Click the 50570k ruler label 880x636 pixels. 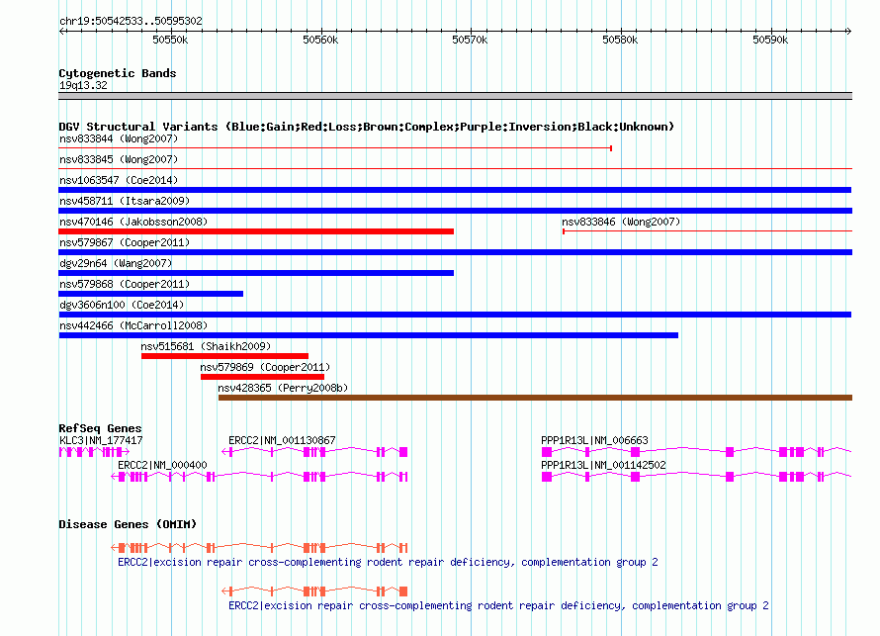(470, 40)
